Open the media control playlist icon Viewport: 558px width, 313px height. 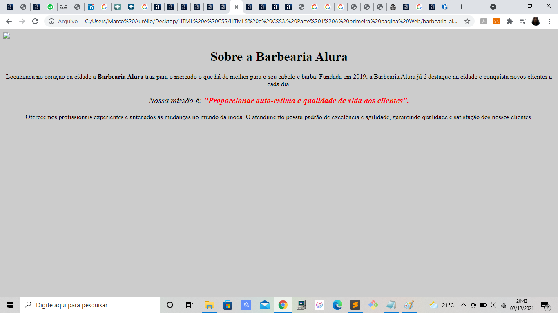point(522,21)
